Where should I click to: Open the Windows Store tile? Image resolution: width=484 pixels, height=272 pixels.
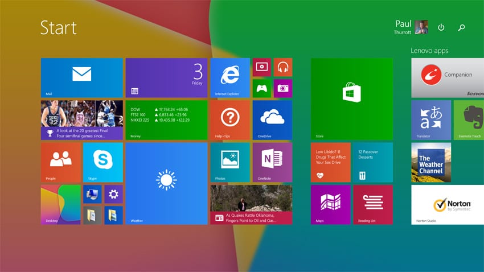tap(352, 98)
